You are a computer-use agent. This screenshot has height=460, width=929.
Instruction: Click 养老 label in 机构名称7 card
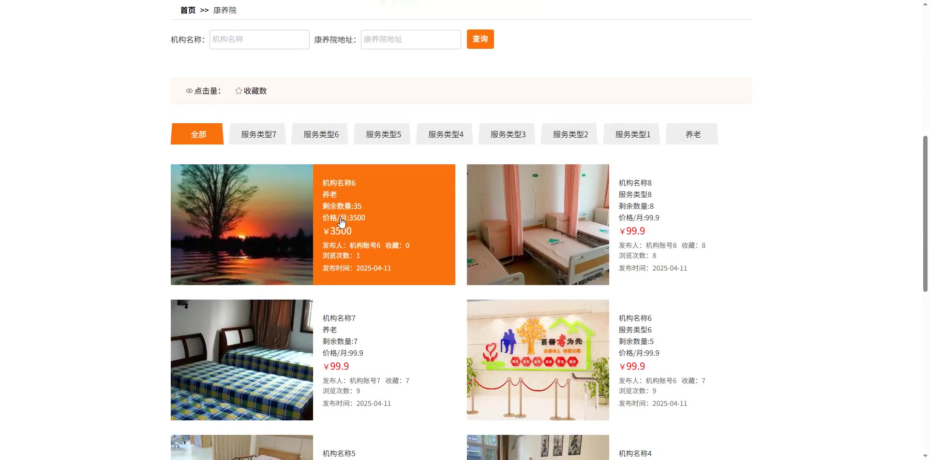click(x=330, y=330)
